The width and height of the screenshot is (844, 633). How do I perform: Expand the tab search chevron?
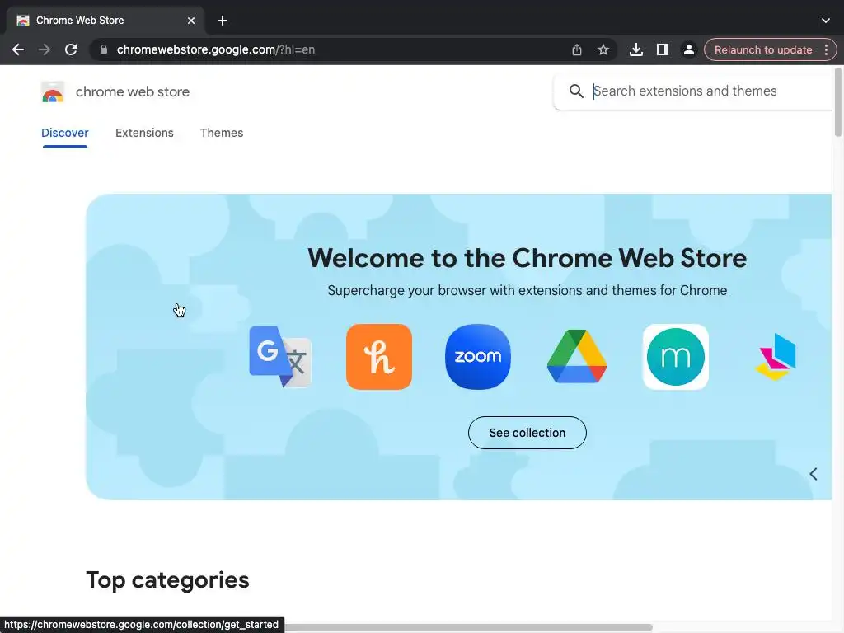pos(826,21)
